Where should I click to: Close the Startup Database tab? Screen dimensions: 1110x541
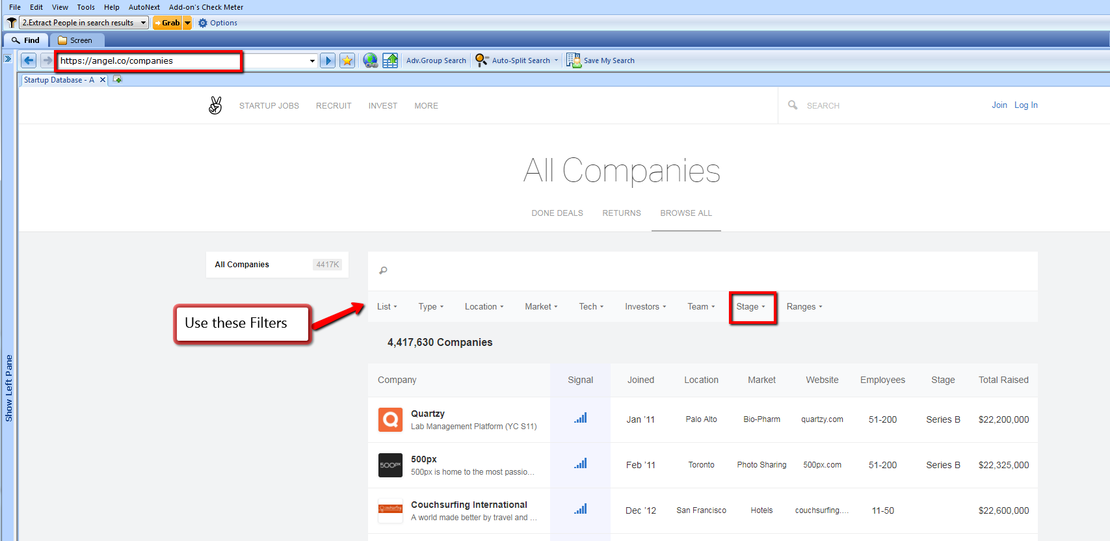tap(103, 80)
